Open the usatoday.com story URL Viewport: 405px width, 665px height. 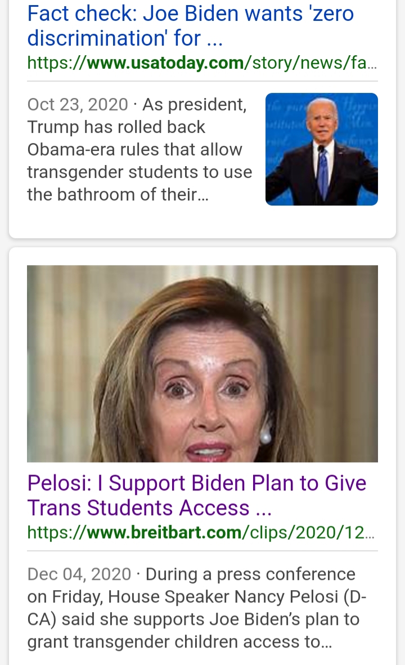(x=202, y=63)
